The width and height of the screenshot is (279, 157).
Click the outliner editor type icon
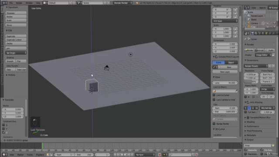click(x=247, y=8)
